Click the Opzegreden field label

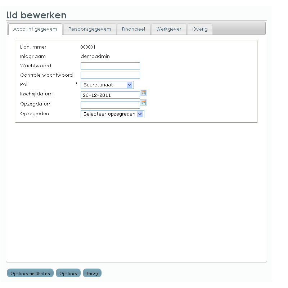35,113
